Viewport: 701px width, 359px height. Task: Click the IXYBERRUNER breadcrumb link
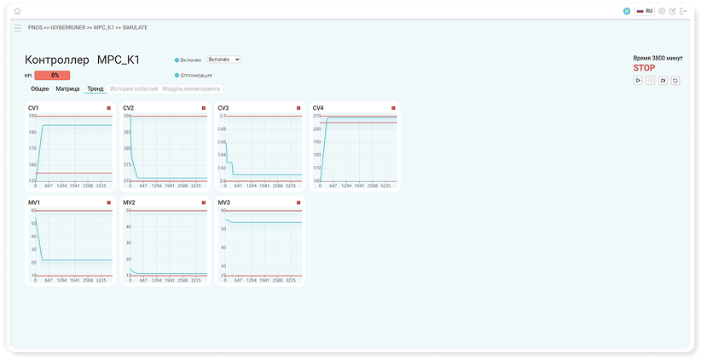(x=69, y=27)
